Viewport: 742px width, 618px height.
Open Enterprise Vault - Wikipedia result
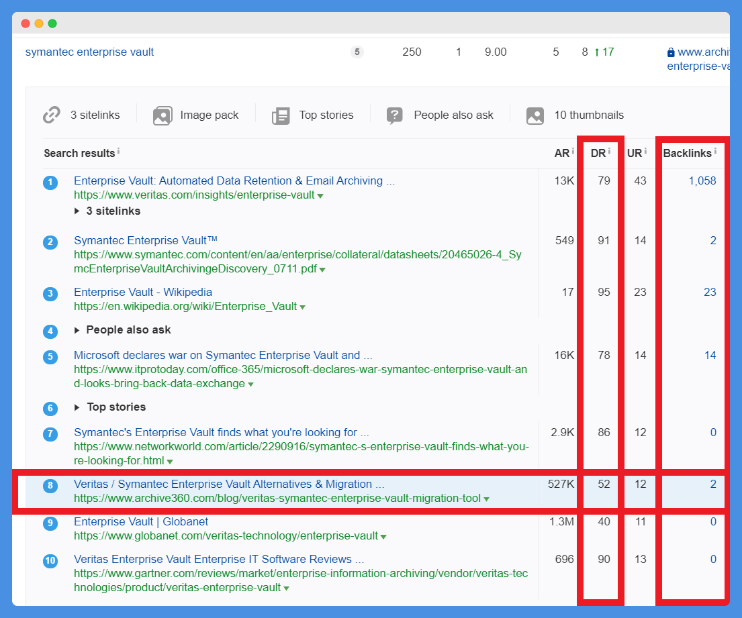(x=143, y=292)
